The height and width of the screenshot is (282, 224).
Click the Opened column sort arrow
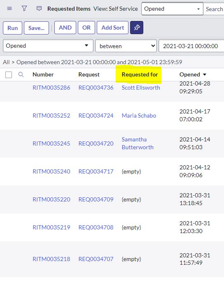205,74
